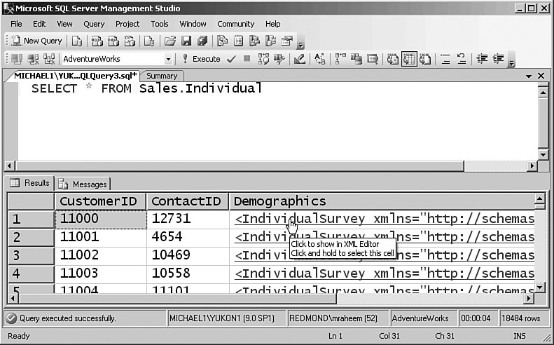Specify values for template parameters
554x345 pixels.
tap(320, 59)
